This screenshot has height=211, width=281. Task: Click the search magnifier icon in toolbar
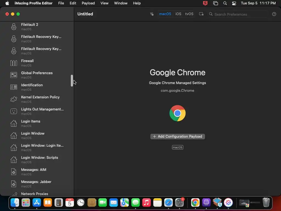(x=211, y=14)
